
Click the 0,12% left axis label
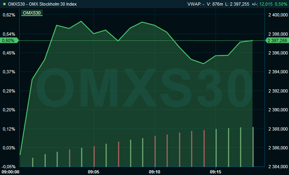pyautogui.click(x=9, y=129)
